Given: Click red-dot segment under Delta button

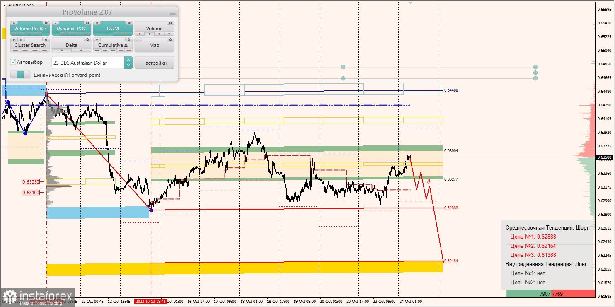Looking at the screenshot, I should 81,51.
